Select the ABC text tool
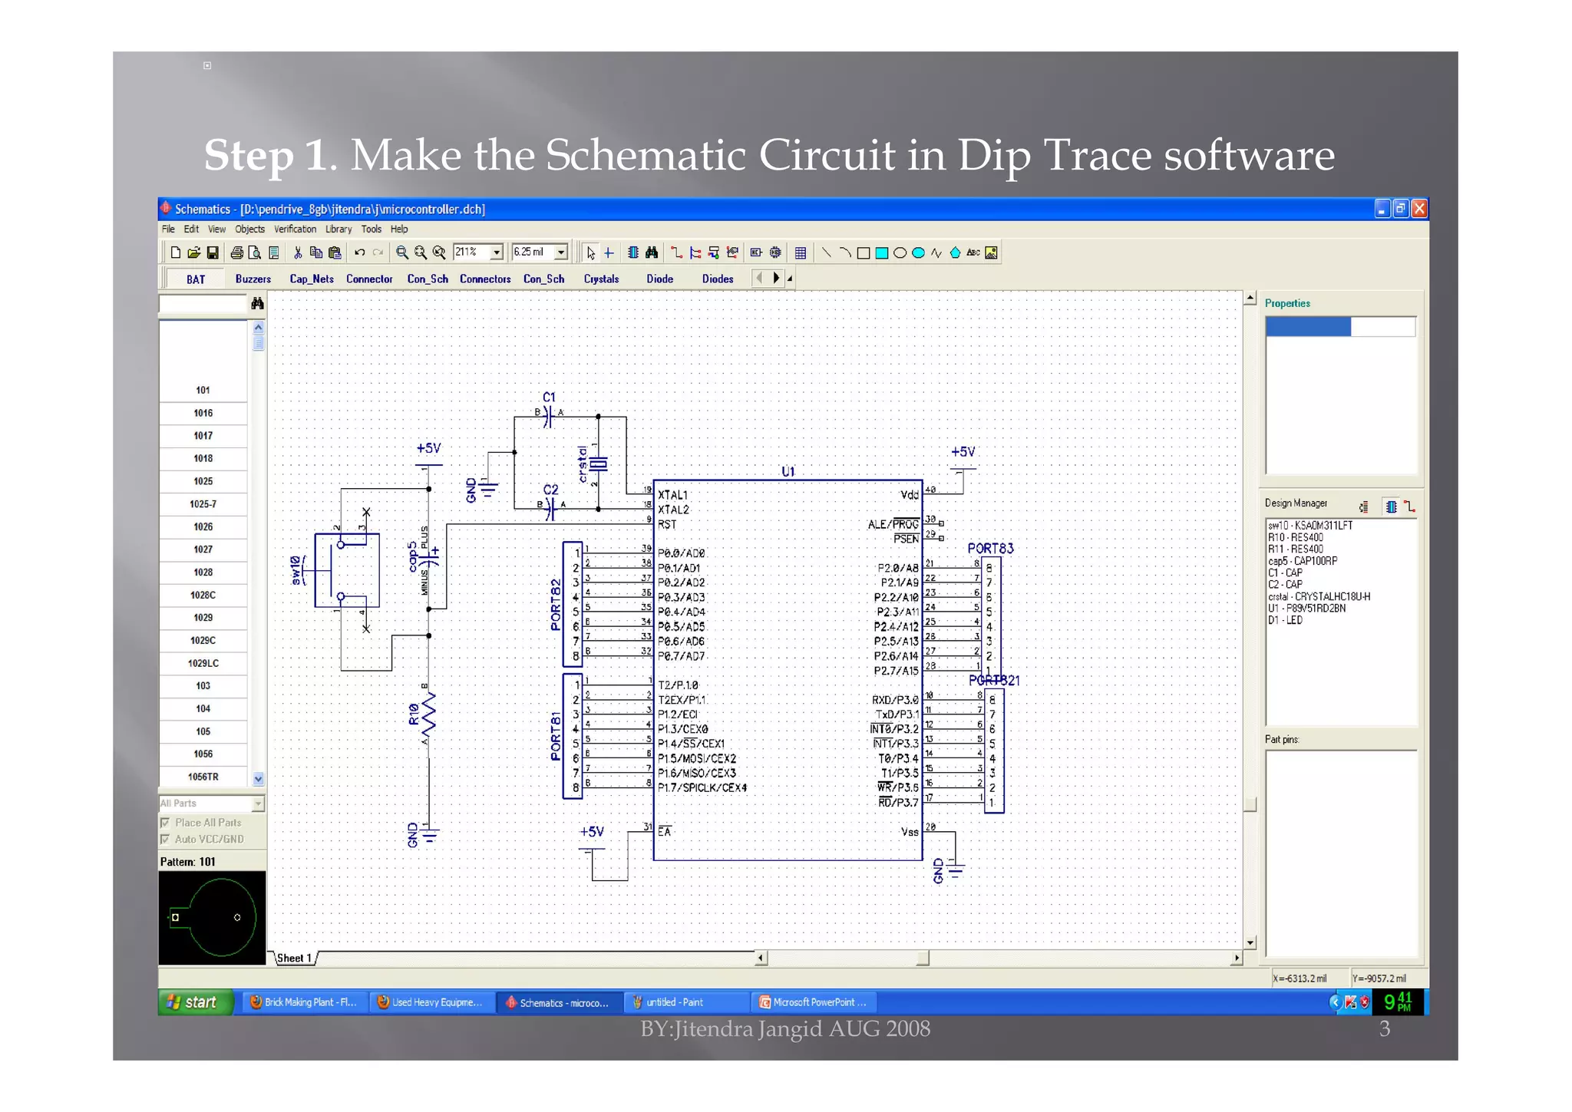Screen dimensions: 1572x1112 (973, 252)
